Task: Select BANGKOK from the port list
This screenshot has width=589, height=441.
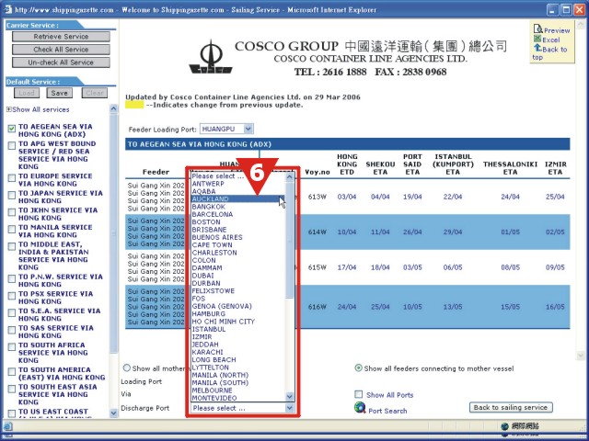Action: point(238,207)
